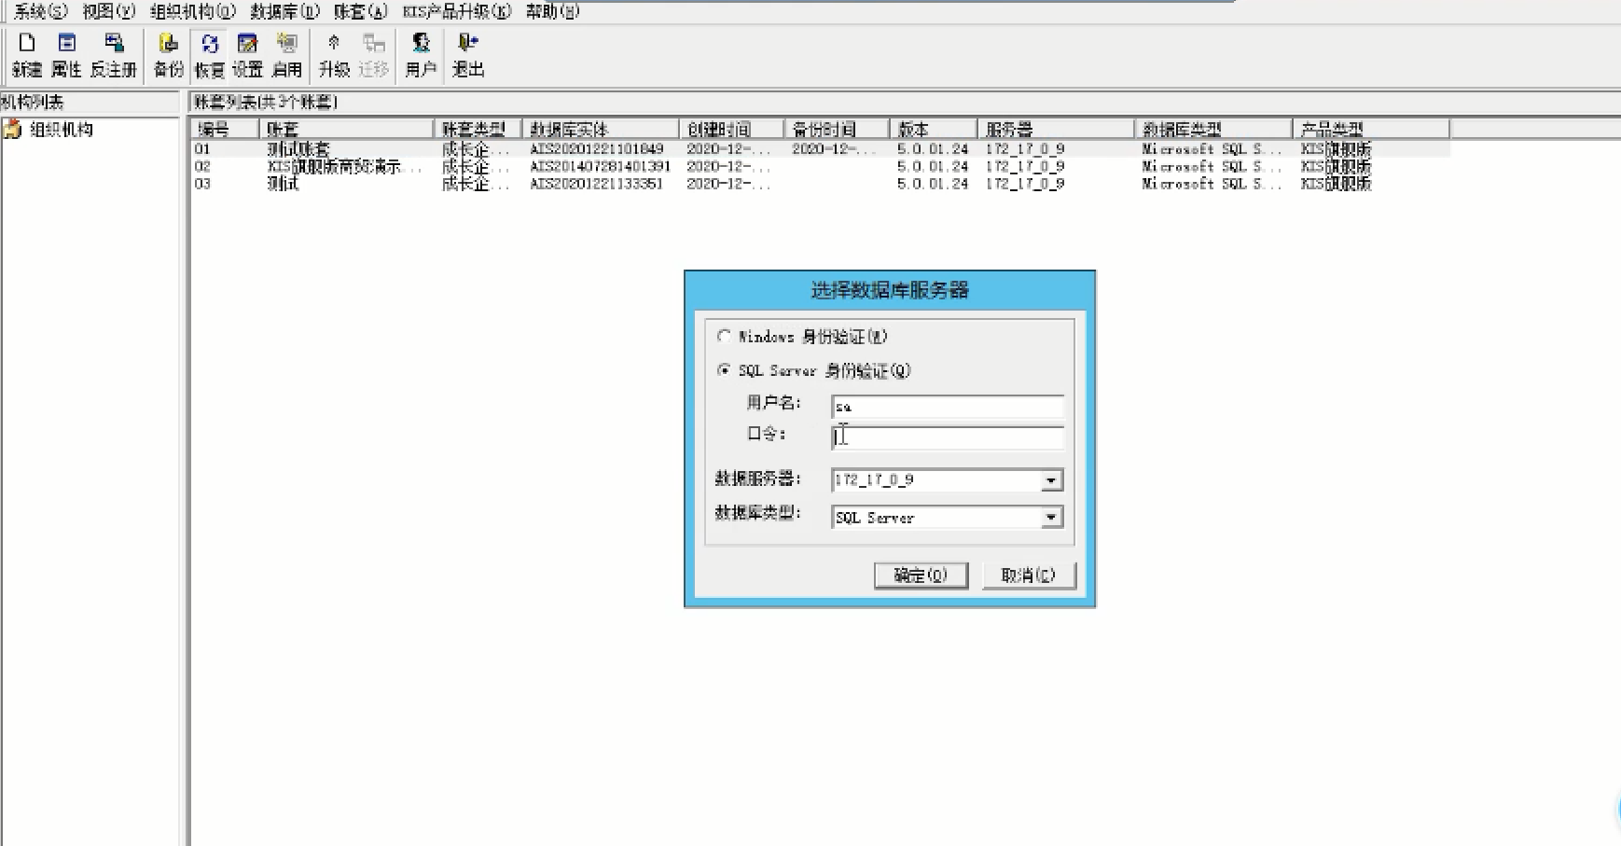Click the 新建 (New) toolbar icon
The height and width of the screenshot is (846, 1621).
click(27, 54)
